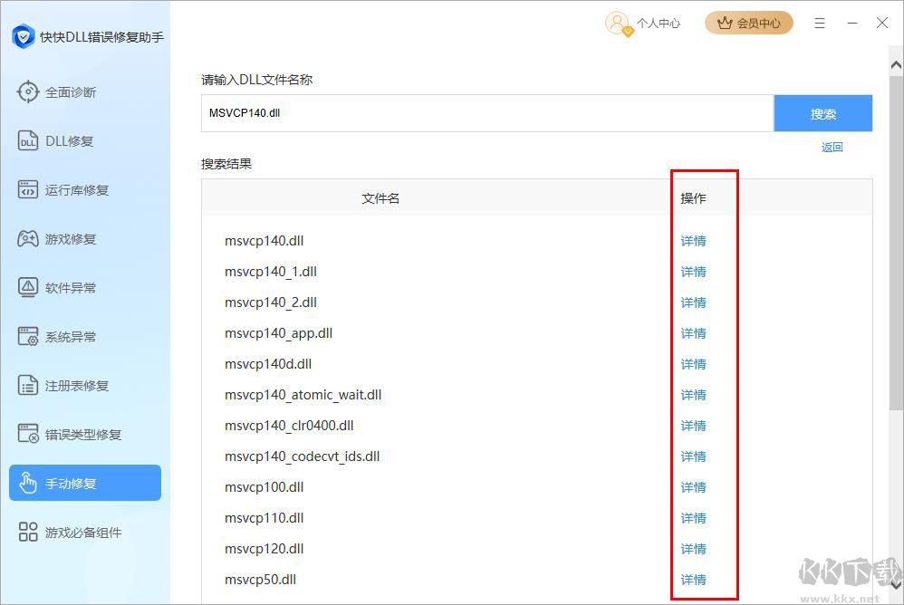Open 会员中心 with the crown button
The image size is (904, 605).
coord(749,23)
